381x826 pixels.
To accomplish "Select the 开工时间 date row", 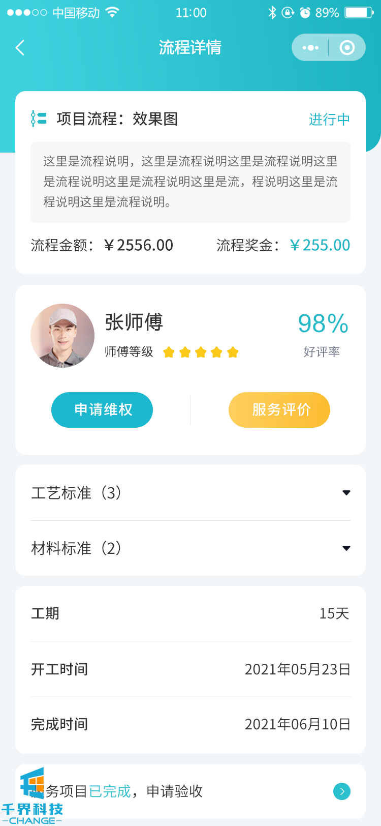I will (190, 669).
